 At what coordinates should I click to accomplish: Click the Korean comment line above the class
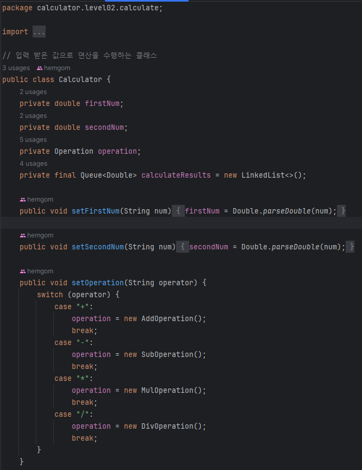79,55
